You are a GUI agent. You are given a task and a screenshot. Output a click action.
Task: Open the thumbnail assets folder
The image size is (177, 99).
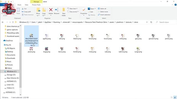12,36
